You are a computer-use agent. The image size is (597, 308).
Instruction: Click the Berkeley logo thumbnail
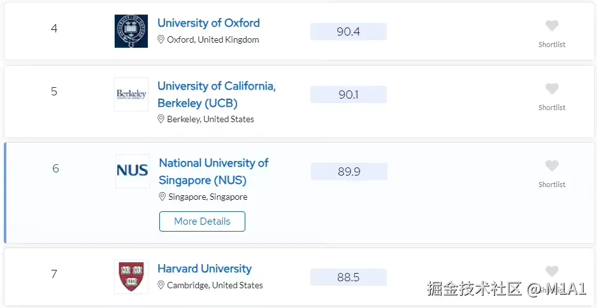click(131, 94)
